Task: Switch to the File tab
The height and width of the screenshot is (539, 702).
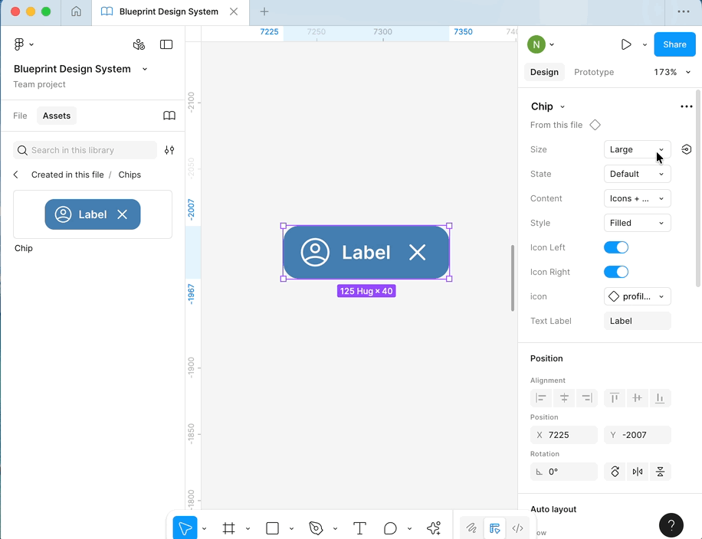Action: 20,116
